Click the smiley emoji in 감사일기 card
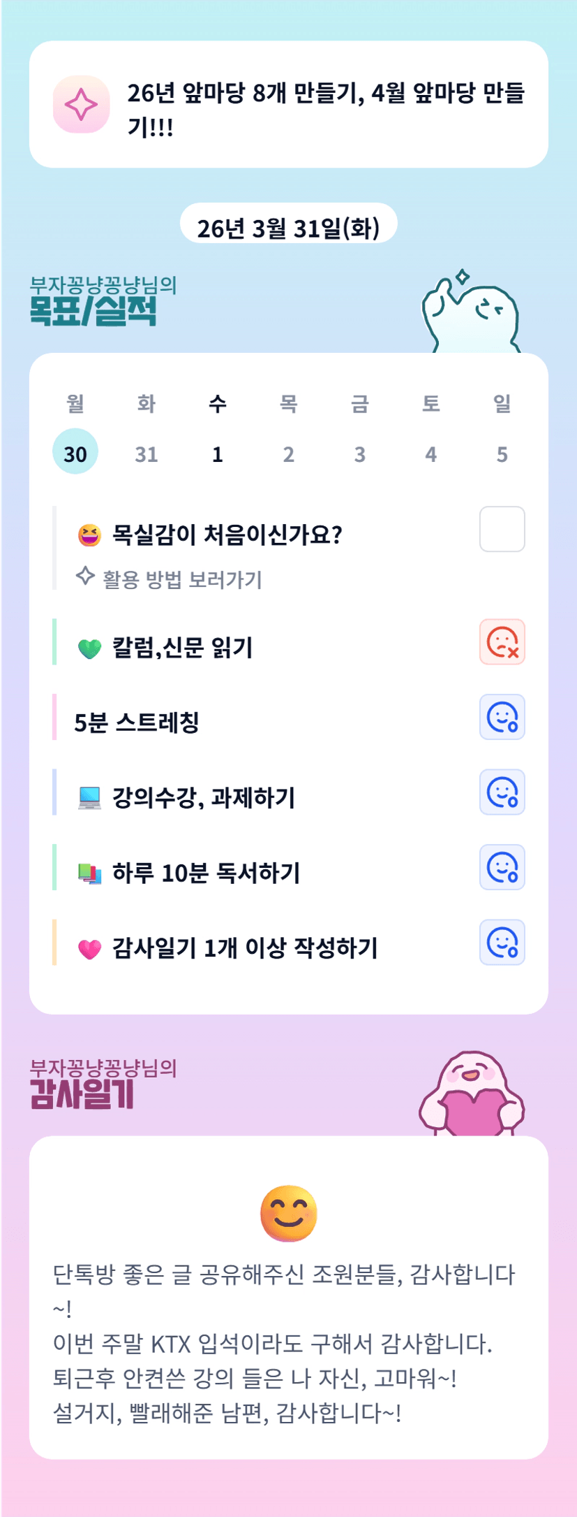 click(x=289, y=1214)
